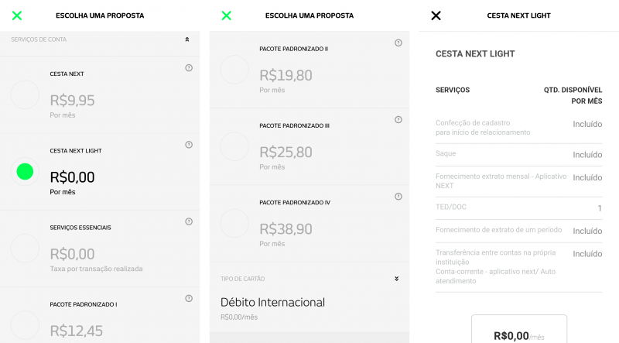Select the Serviços Essenciais radio option
Image resolution: width=619 pixels, height=343 pixels.
coord(25,249)
